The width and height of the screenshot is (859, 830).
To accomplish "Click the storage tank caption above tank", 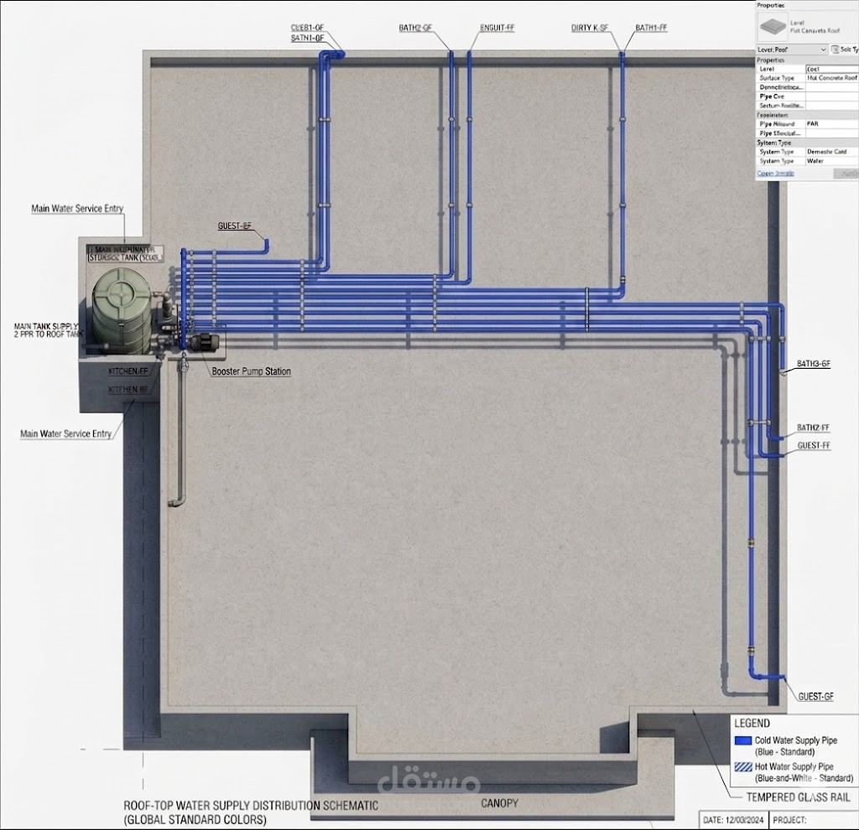I will (x=126, y=253).
